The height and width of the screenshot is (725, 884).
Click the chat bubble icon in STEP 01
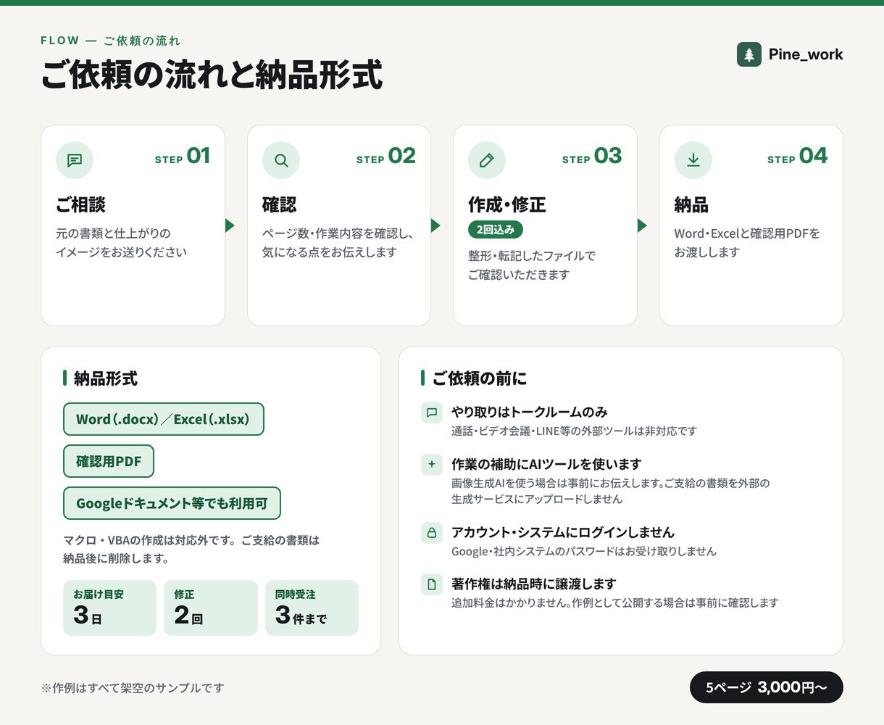(75, 160)
